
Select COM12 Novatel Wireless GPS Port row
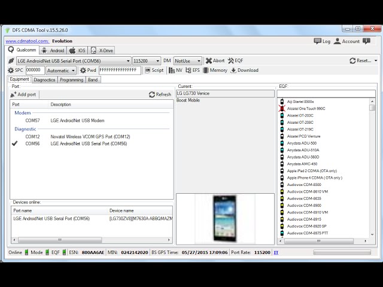tap(90, 137)
